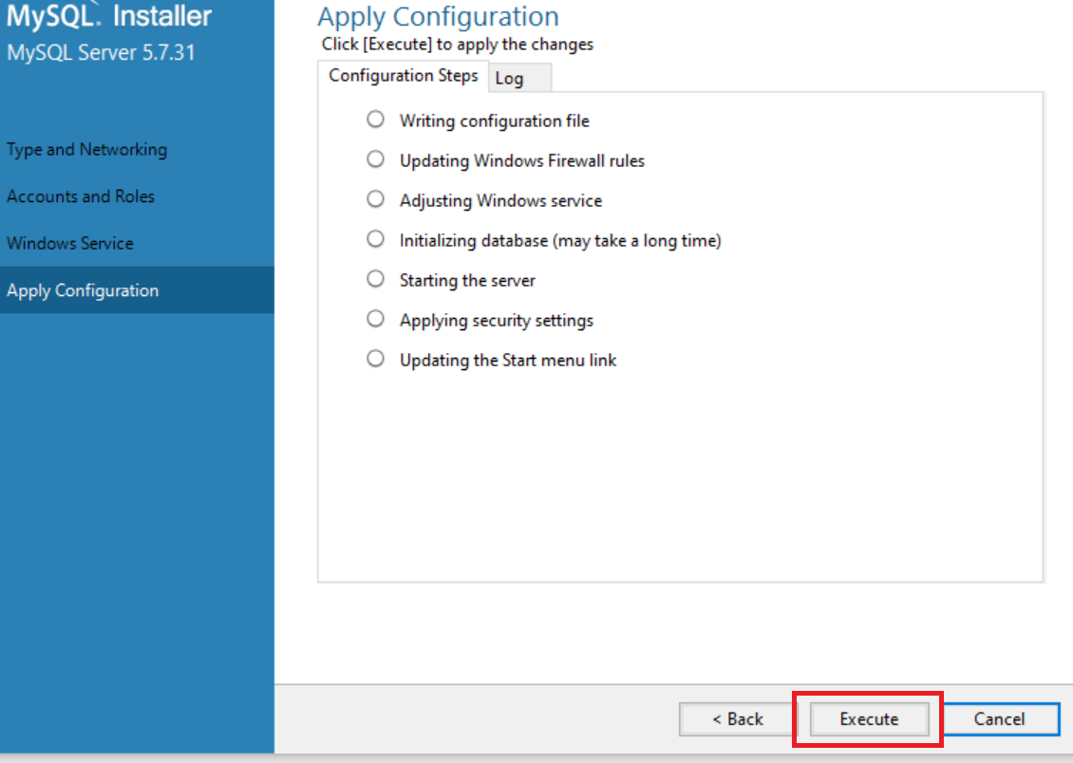The image size is (1073, 763).
Task: Click 'Starting the server' step text
Action: (467, 280)
